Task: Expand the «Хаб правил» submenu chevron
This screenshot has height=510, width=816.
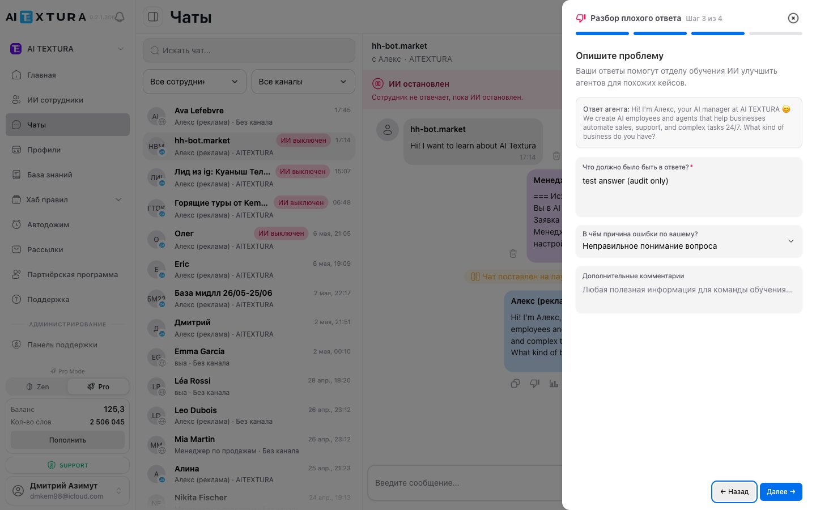Action: 118,199
